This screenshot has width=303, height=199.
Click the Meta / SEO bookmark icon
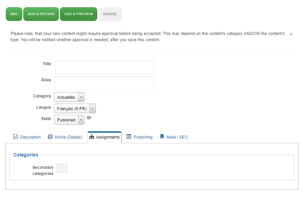coord(162,137)
